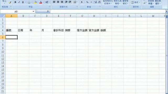Image resolution: width=168 pixels, height=94 pixels.
Task: Click cell containing 摘要
Action: click(x=70, y=30)
